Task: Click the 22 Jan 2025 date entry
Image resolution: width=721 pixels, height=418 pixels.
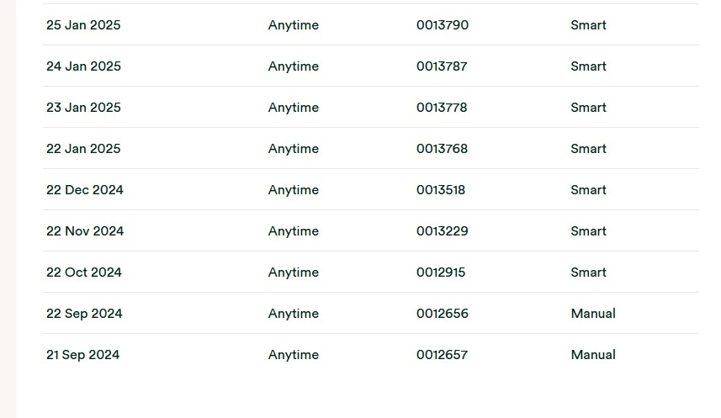Action: click(x=83, y=149)
